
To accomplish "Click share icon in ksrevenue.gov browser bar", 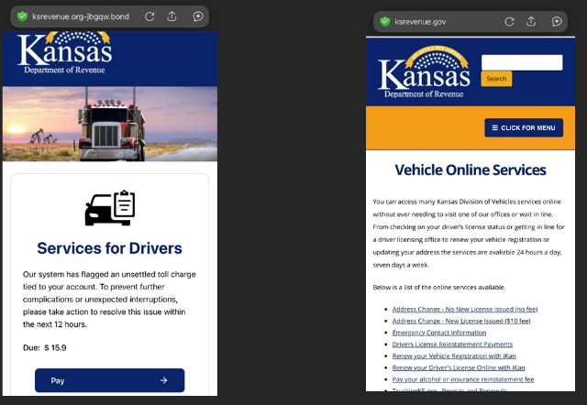I will coord(531,21).
